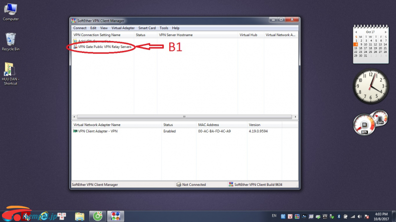Open the Smart Card menu

(x=147, y=28)
